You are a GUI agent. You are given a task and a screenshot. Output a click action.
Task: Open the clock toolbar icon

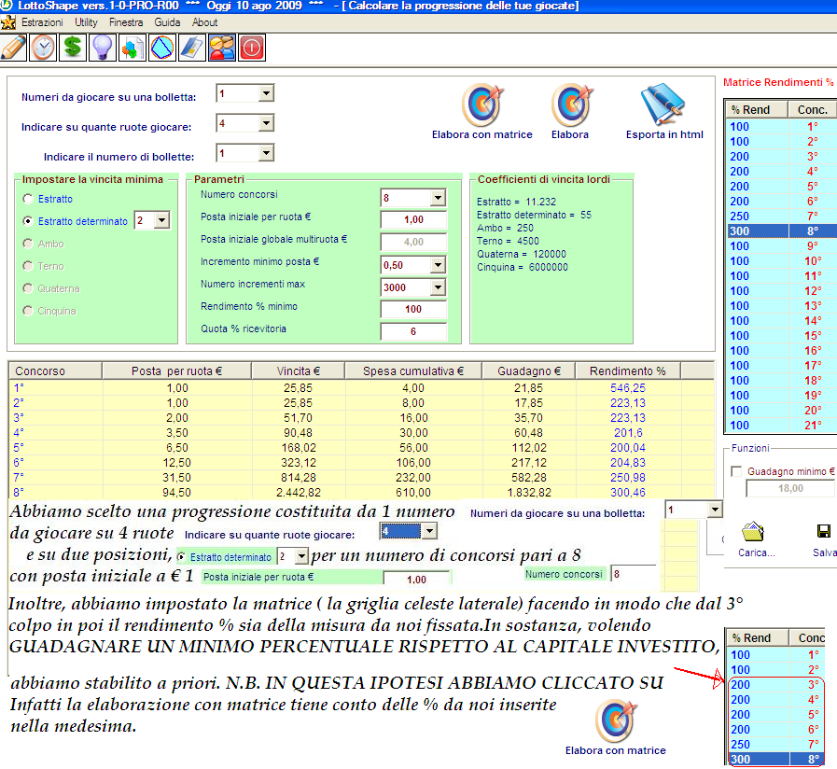[43, 48]
